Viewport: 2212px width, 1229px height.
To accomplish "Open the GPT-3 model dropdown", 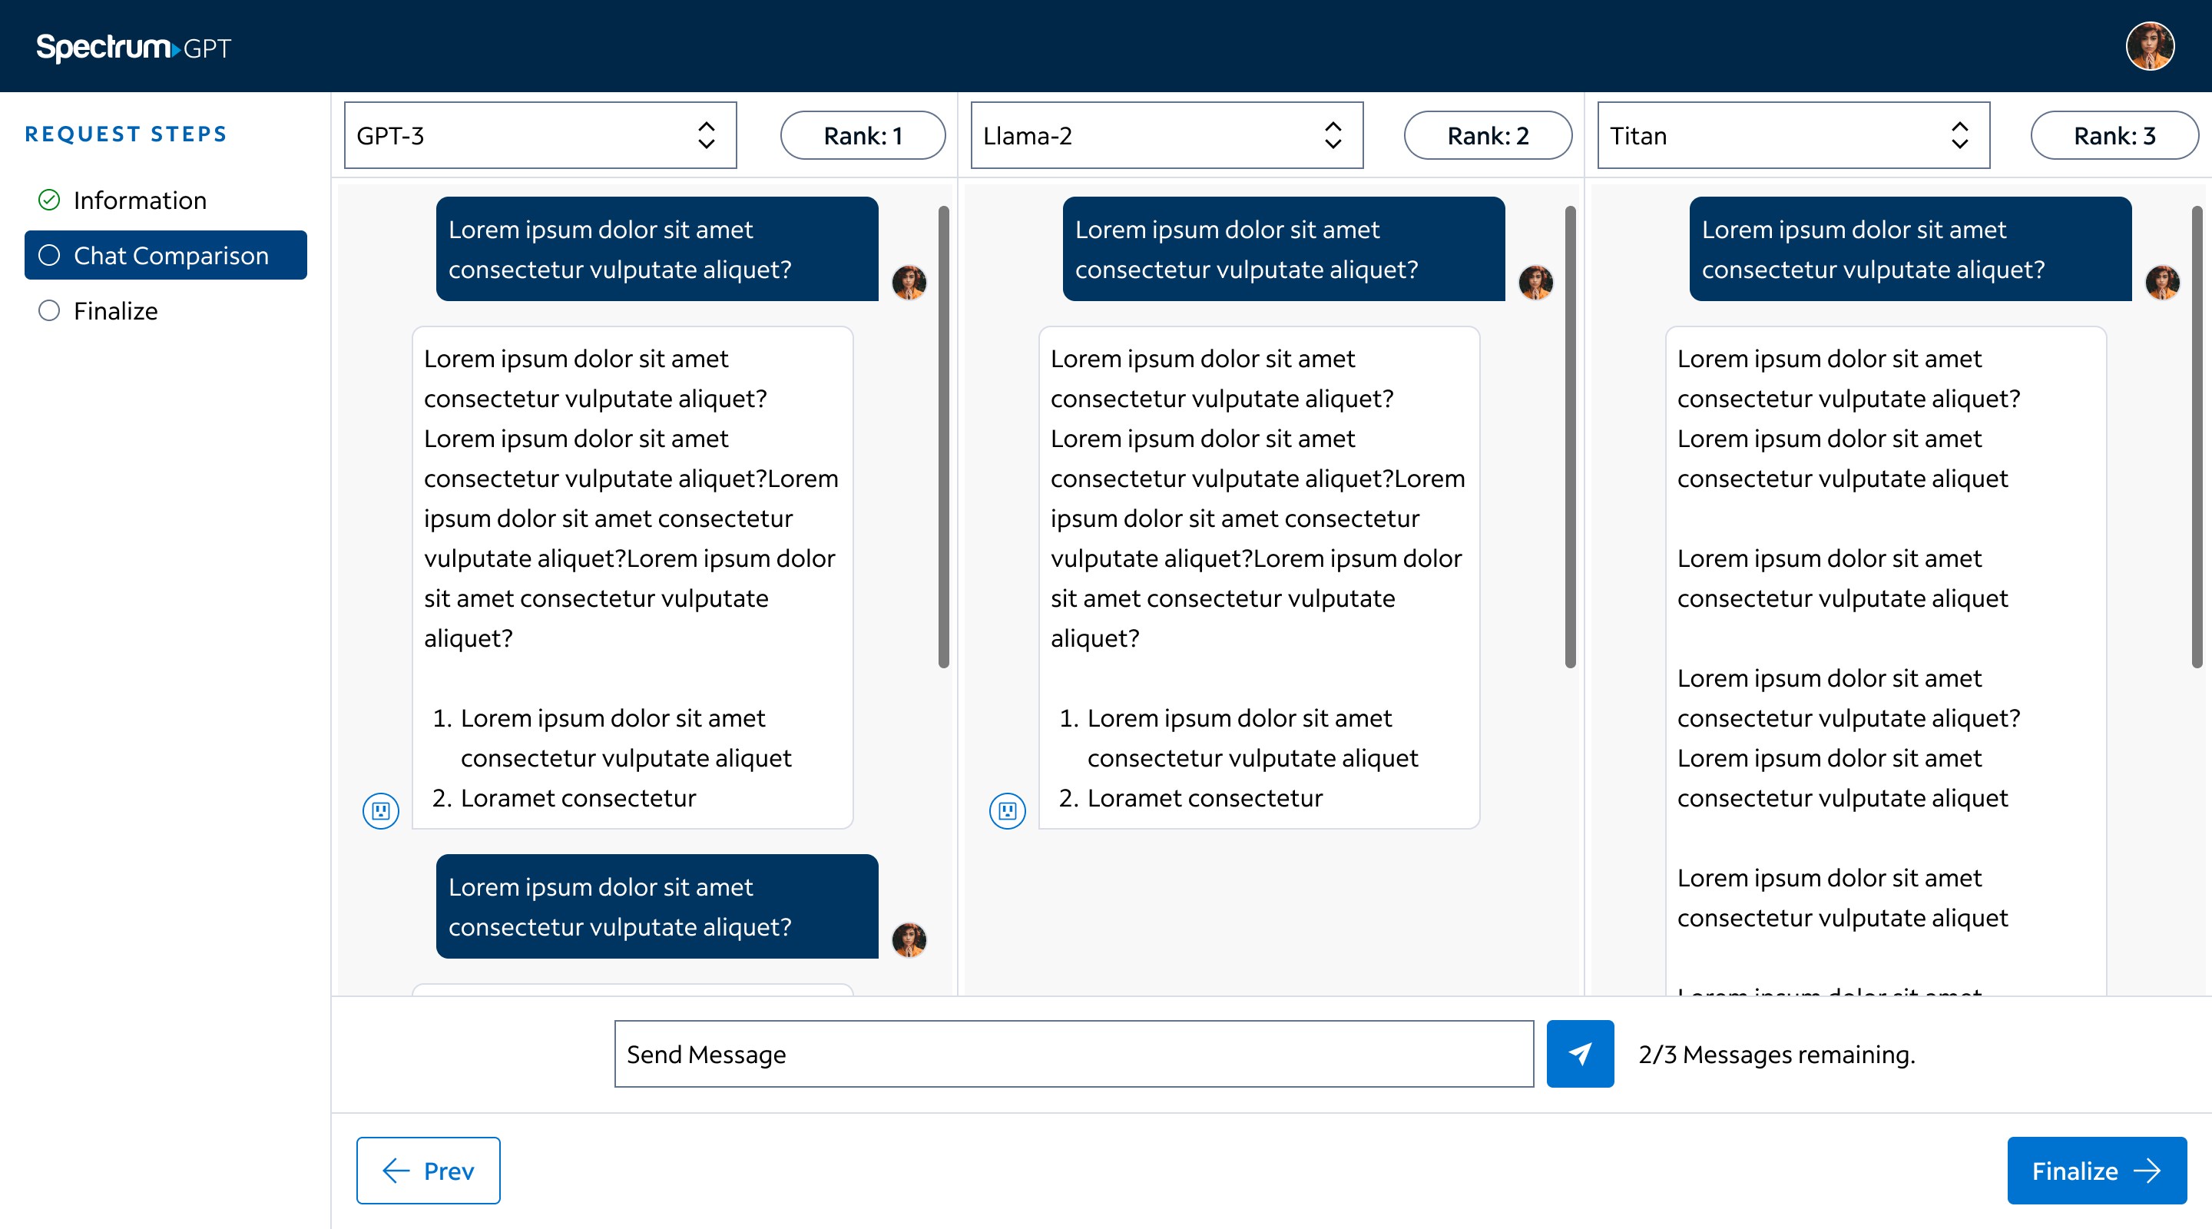I will coord(540,136).
